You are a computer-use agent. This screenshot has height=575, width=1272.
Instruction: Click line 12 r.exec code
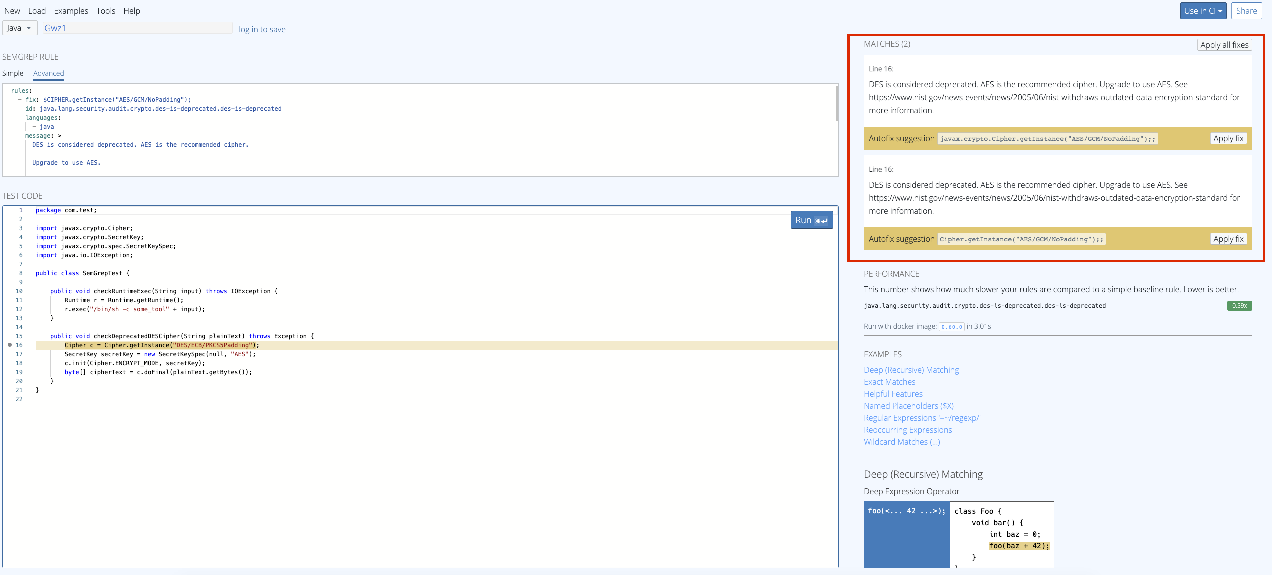click(135, 309)
